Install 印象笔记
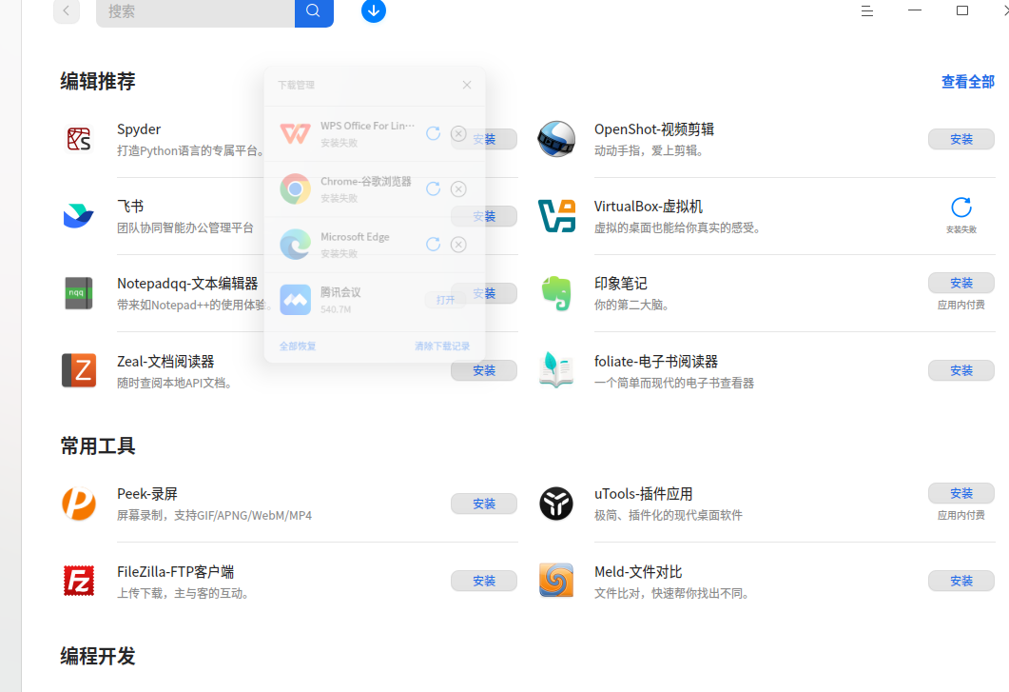Image resolution: width=1009 pixels, height=692 pixels. 961,283
